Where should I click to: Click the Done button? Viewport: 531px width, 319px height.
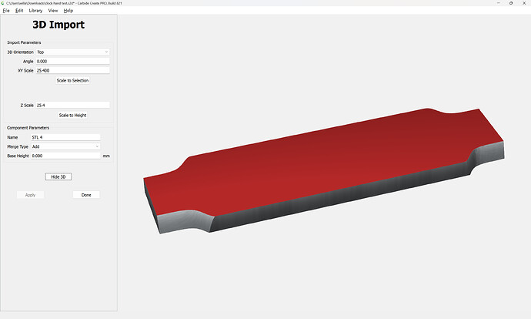(x=86, y=195)
